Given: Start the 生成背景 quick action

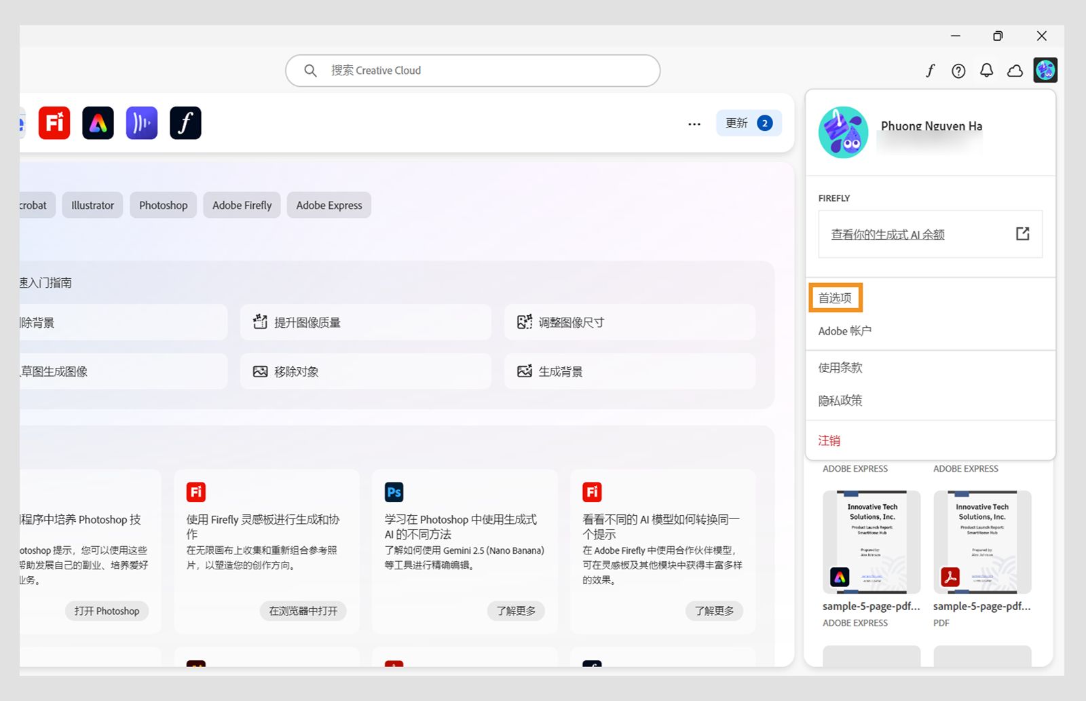Looking at the screenshot, I should 629,371.
